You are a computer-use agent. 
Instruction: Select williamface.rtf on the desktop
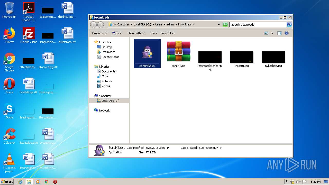pyautogui.click(x=67, y=35)
